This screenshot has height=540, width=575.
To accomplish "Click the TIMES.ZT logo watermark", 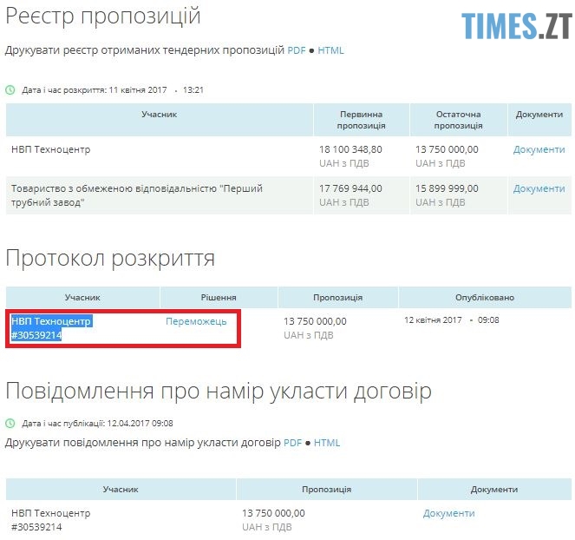I will point(513,26).
